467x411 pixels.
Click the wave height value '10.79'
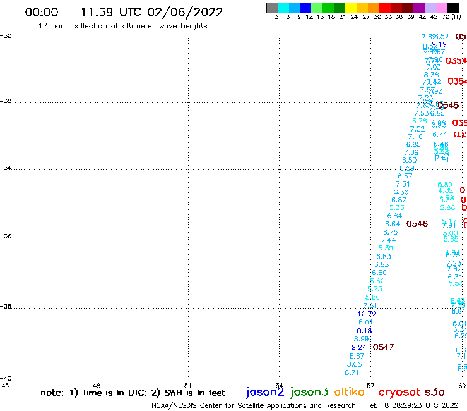367,314
